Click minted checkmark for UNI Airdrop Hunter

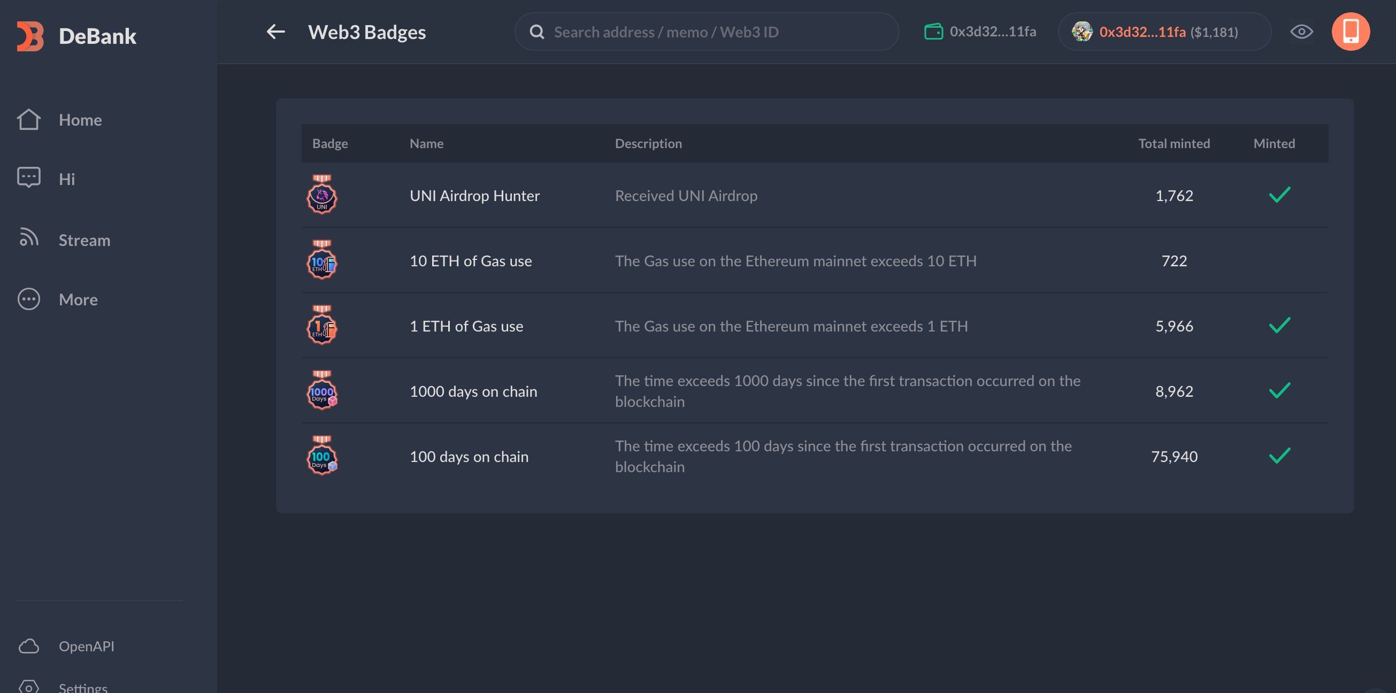point(1279,195)
